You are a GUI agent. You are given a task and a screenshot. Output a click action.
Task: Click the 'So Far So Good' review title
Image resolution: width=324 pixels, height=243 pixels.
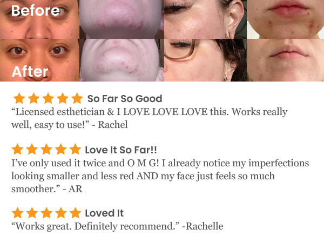tap(125, 99)
